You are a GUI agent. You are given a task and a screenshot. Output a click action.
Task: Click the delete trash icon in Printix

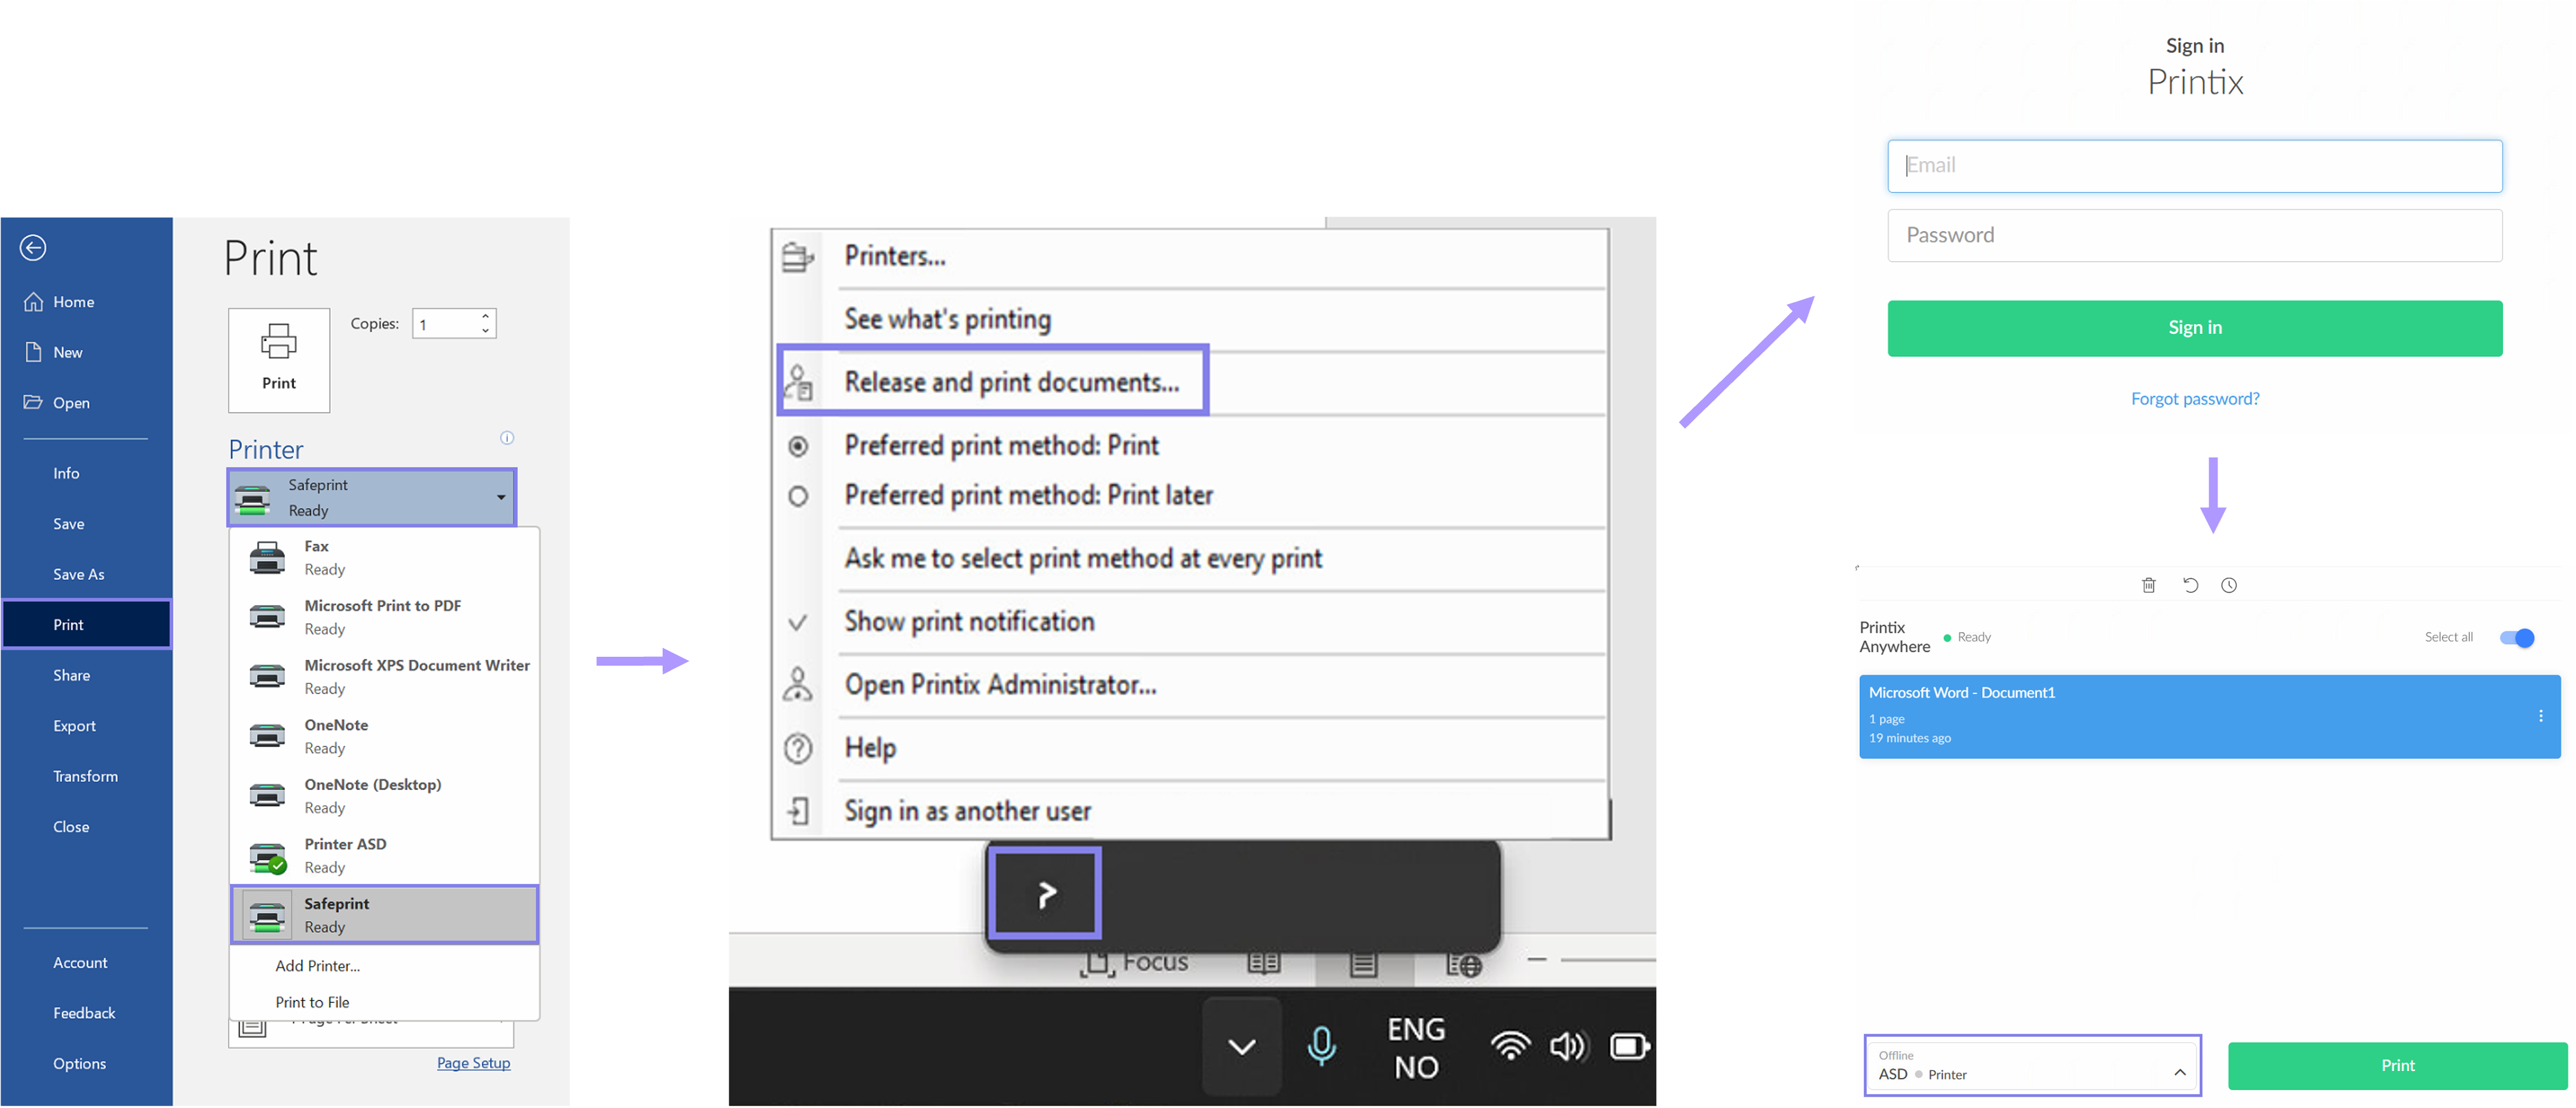coord(2148,586)
